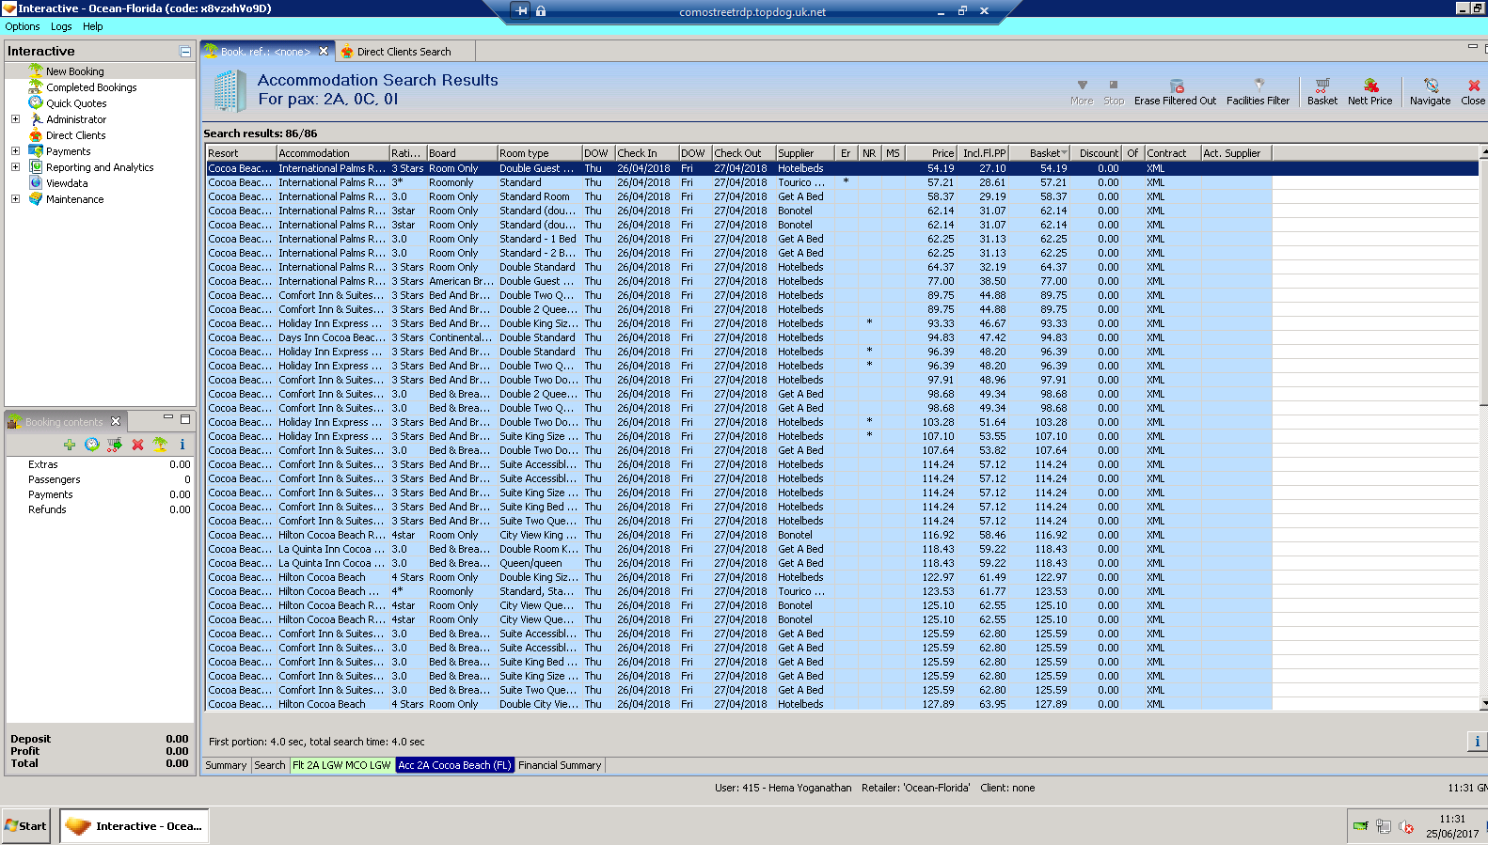
Task: Click the clock refresh icon in Booking contents
Action: 91,445
